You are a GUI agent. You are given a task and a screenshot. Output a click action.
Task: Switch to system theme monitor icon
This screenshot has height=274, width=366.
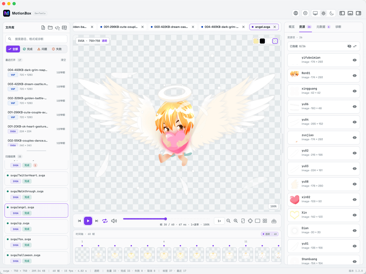coord(315,13)
